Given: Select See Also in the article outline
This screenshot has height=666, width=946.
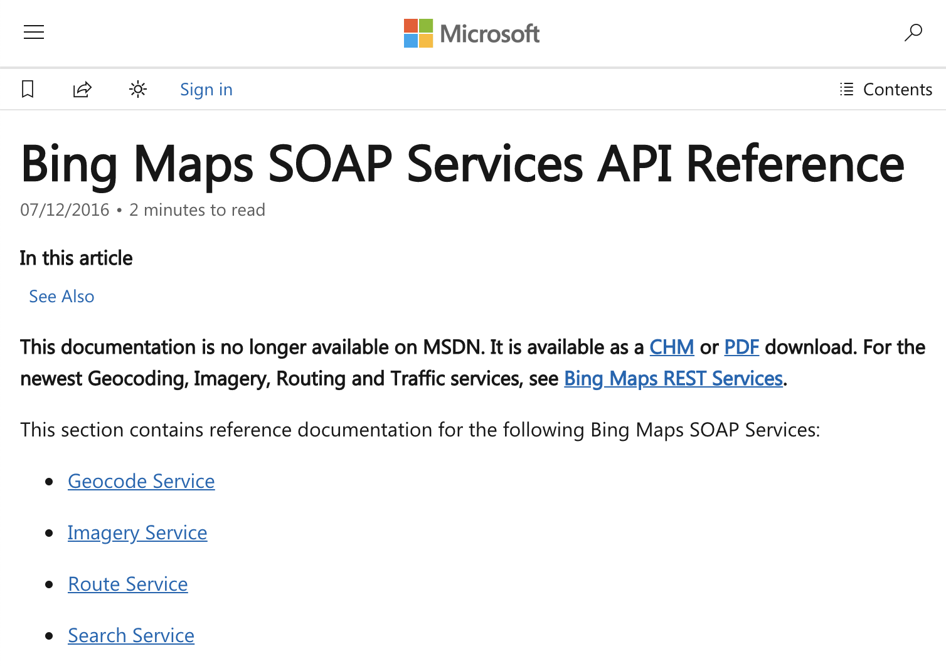Looking at the screenshot, I should (61, 295).
